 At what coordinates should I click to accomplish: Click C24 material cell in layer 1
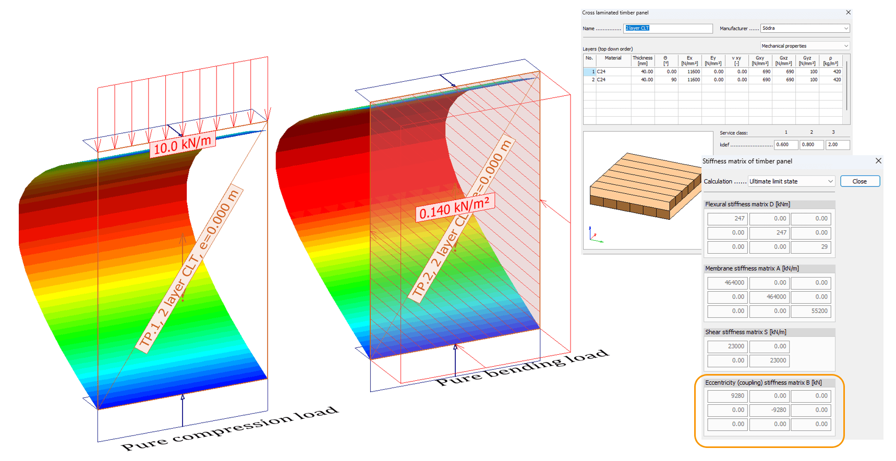[613, 71]
